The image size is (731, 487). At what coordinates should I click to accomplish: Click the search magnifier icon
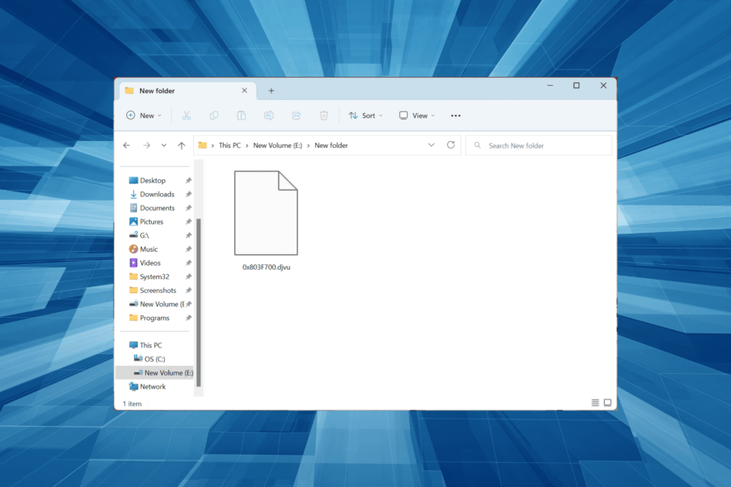478,145
